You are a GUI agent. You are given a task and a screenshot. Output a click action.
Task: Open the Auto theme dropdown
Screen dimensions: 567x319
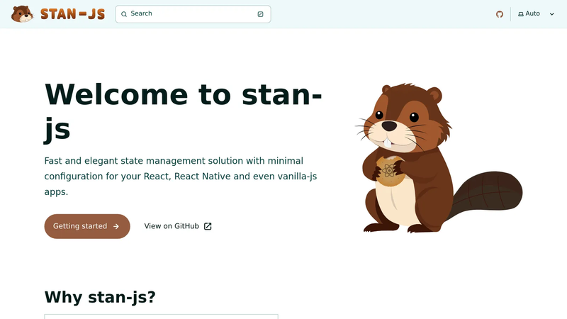537,13
